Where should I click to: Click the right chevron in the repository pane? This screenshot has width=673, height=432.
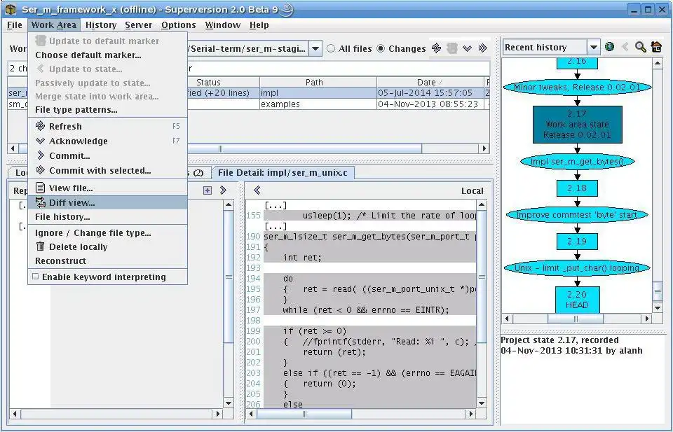(223, 190)
